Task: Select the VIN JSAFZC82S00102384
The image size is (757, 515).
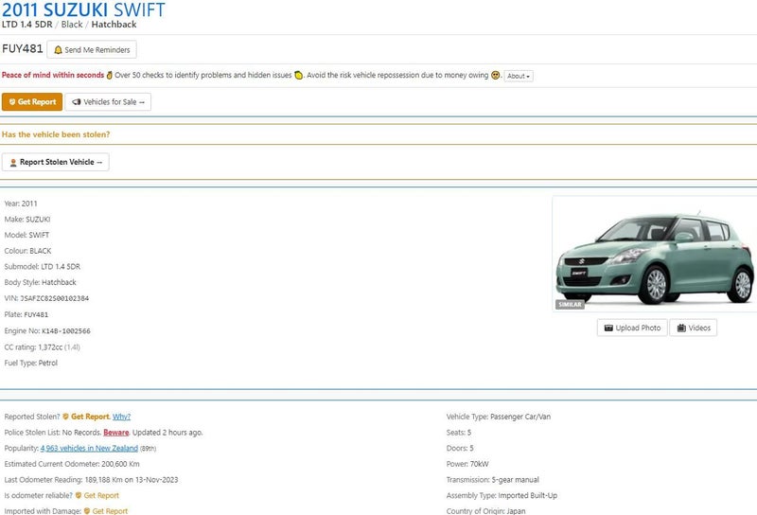Action: point(55,298)
